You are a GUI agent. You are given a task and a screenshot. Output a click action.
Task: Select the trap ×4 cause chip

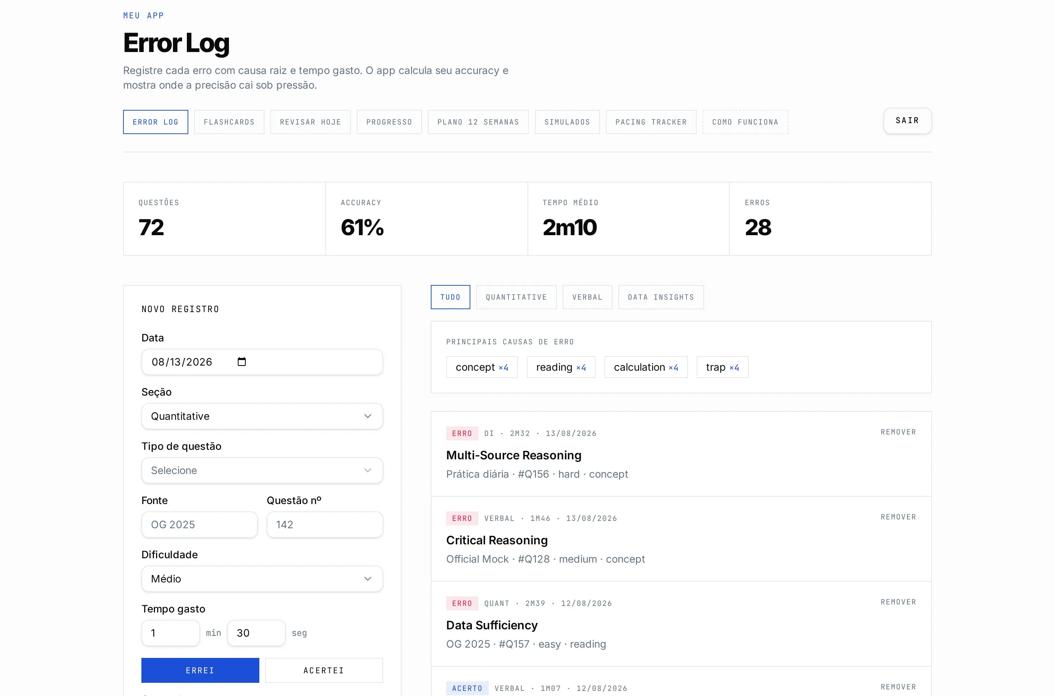click(722, 367)
